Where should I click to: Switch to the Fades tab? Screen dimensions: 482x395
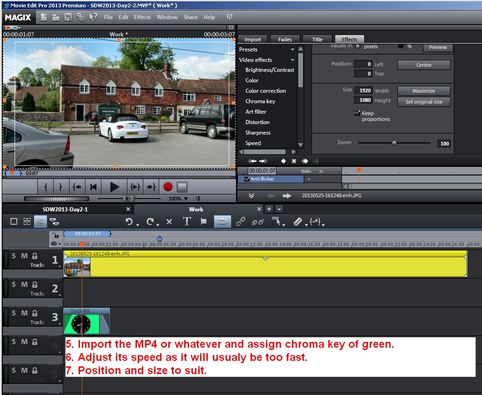[285, 40]
